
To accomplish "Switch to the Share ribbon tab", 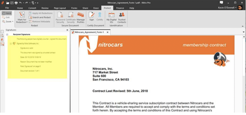I will tap(85, 8).
